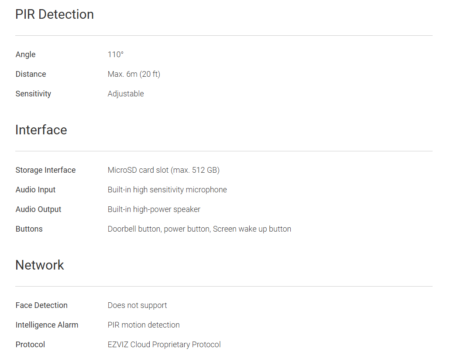
Task: Select the Built-in high sensitivity microphone text
Action: (x=167, y=190)
